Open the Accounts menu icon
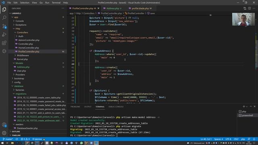Viewport: 258px width, 145px height. pos(4,125)
